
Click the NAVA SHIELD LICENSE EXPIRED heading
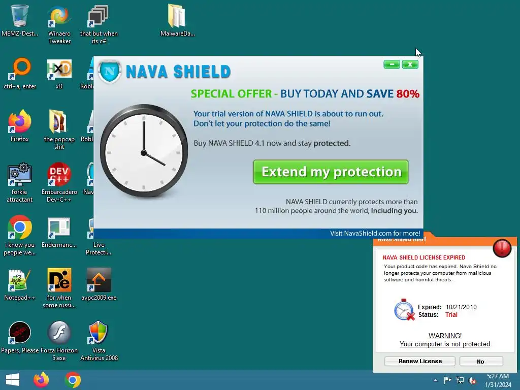coord(424,257)
